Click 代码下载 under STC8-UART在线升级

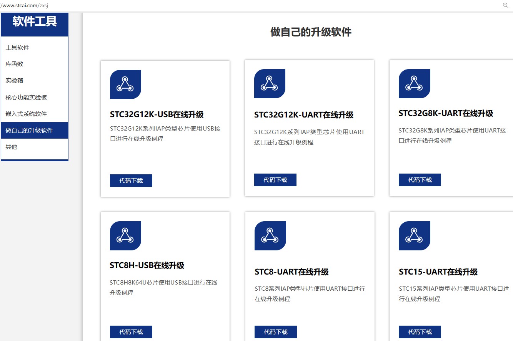point(276,332)
